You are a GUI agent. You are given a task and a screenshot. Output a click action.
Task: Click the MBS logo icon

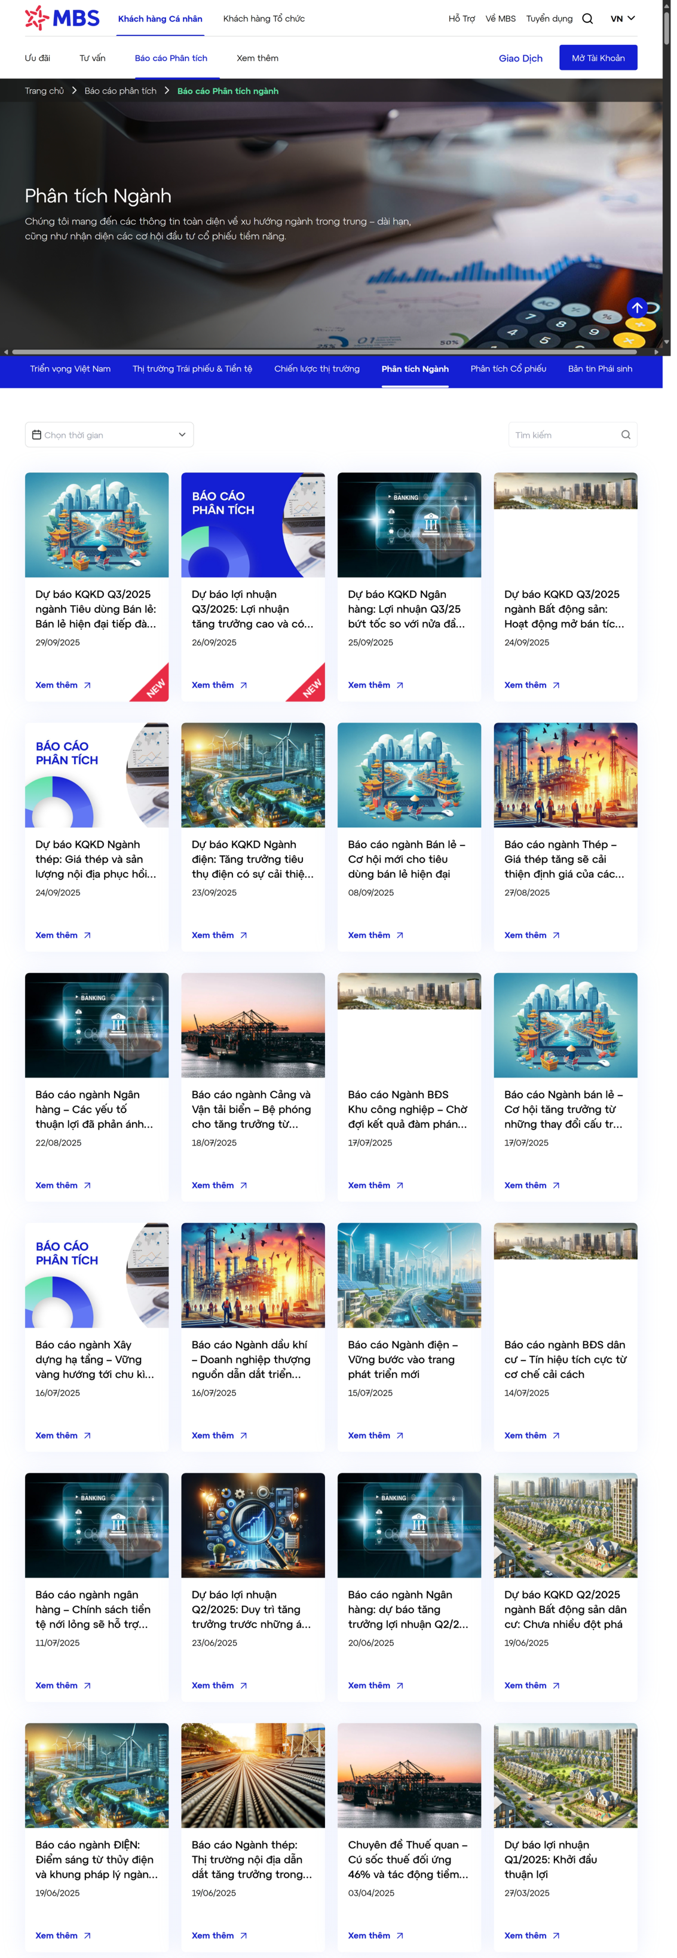(x=36, y=17)
